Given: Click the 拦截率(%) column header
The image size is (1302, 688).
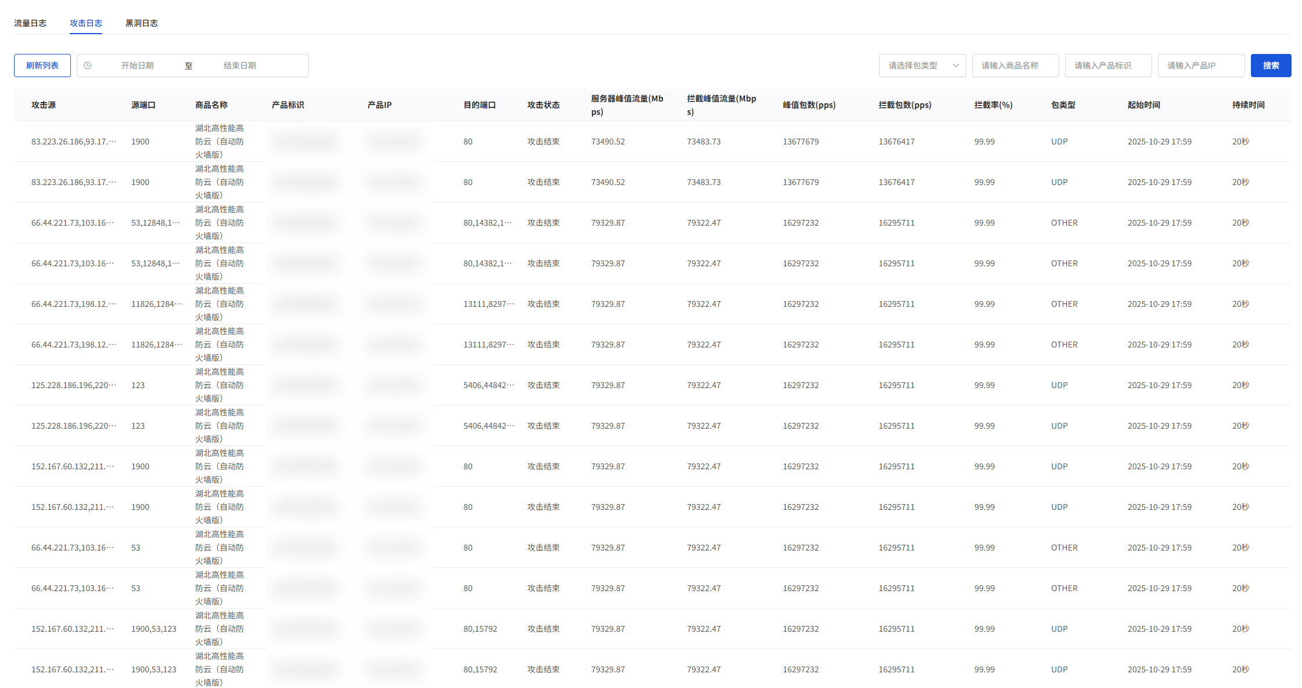Looking at the screenshot, I should pyautogui.click(x=993, y=105).
